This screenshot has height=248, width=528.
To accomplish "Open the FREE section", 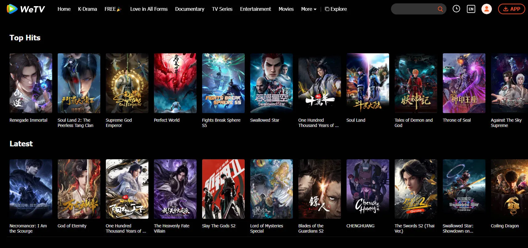I will [113, 9].
